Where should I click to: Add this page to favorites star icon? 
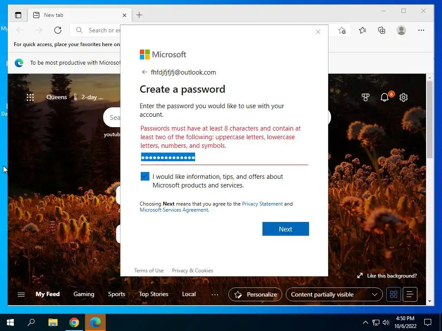pos(342,30)
